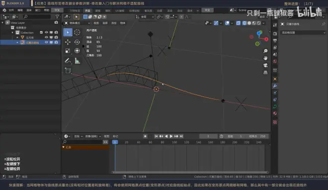328x190 pixels.
Task: Open the Material properties red sphere tab
Action: (275, 113)
